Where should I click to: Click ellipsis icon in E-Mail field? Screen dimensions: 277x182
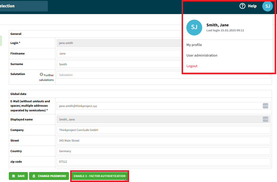pos(265,106)
